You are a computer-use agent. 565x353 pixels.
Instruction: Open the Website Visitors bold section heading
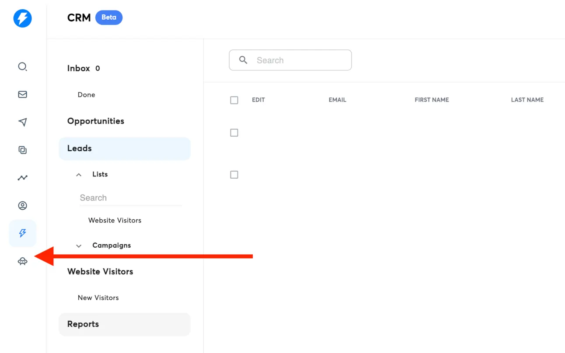click(100, 271)
